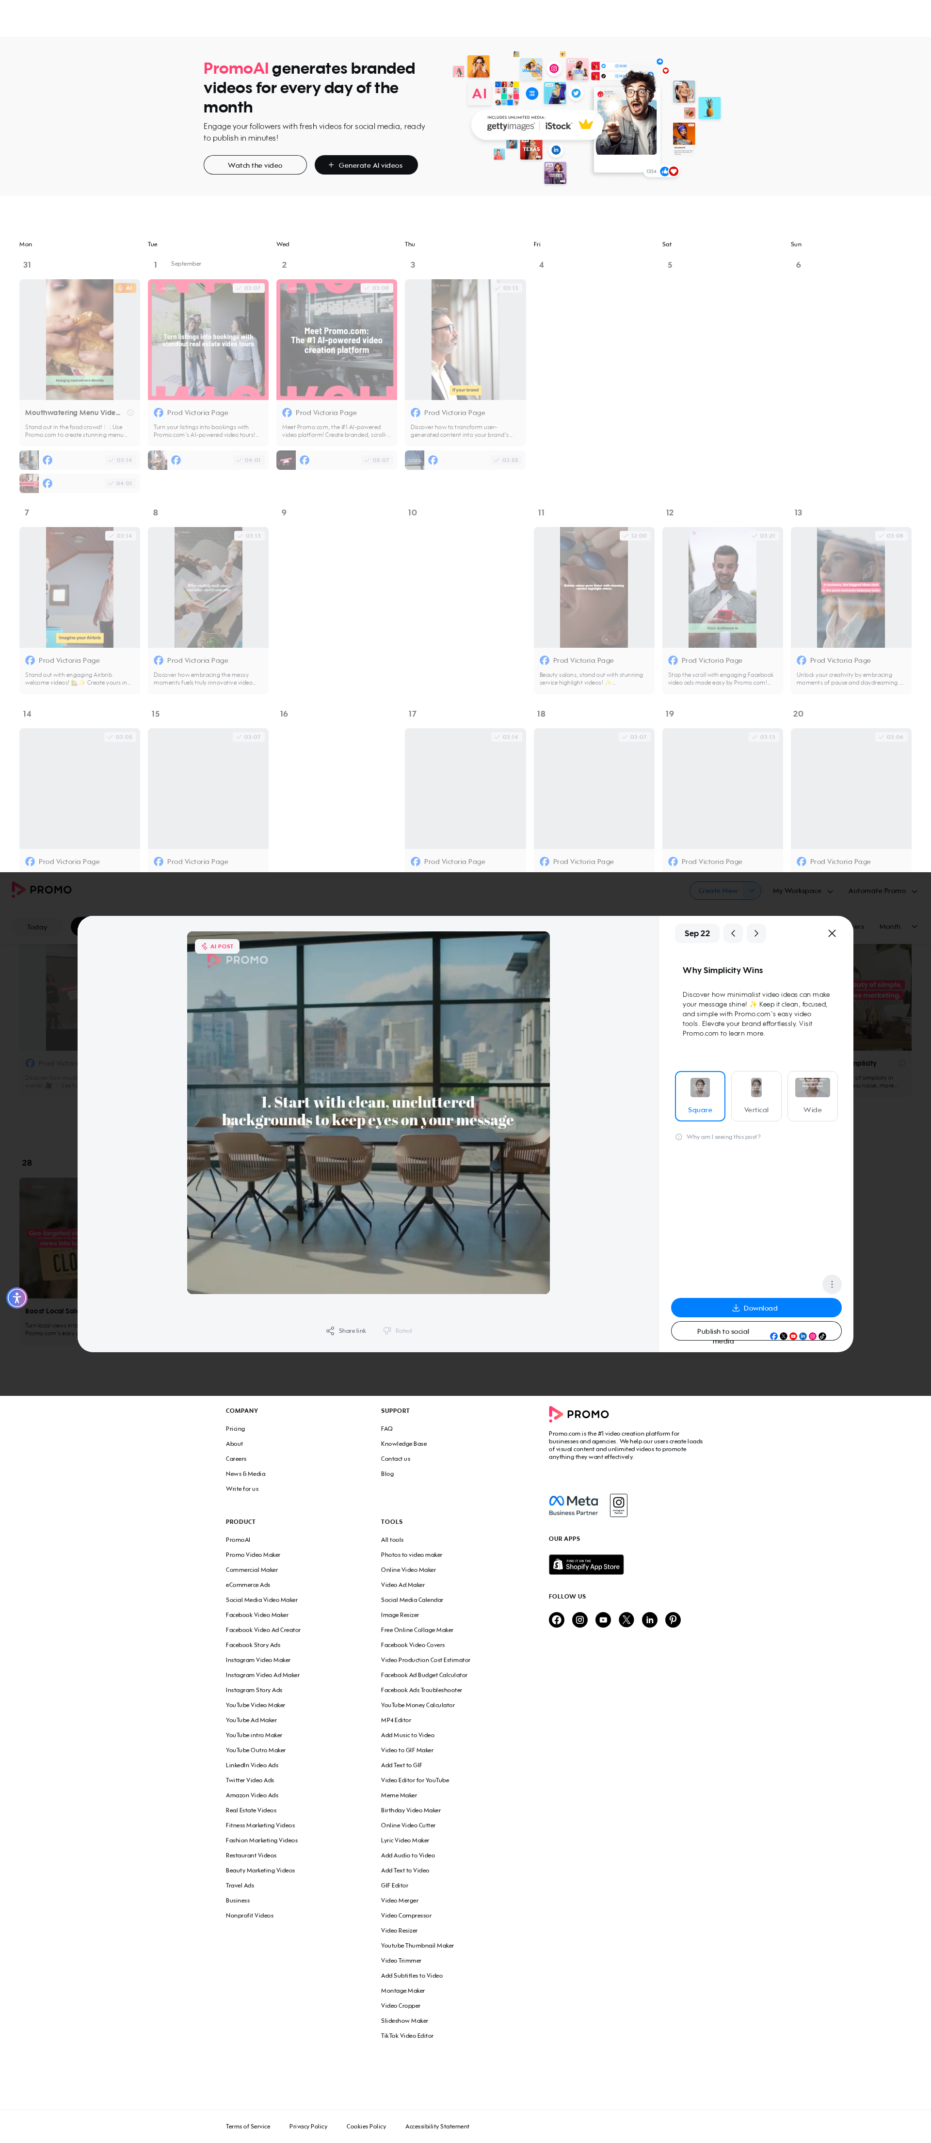Open YouTube from the Follow Us icons
931x2143 pixels.
[603, 1620]
